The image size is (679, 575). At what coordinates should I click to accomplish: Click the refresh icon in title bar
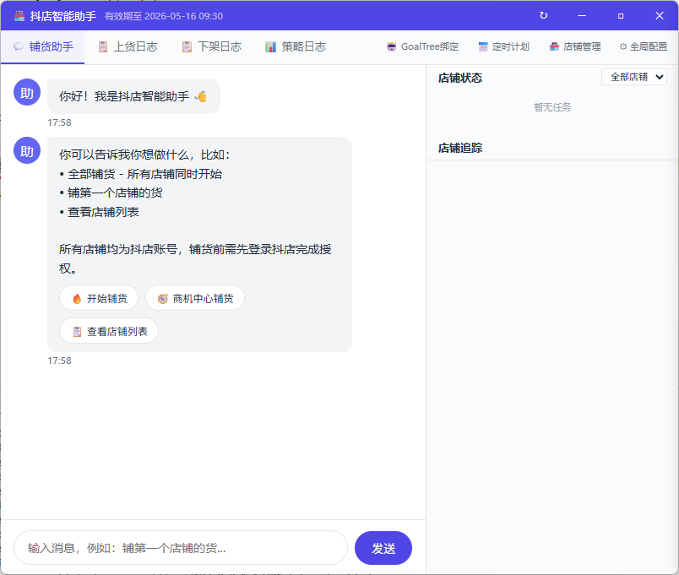(x=544, y=15)
